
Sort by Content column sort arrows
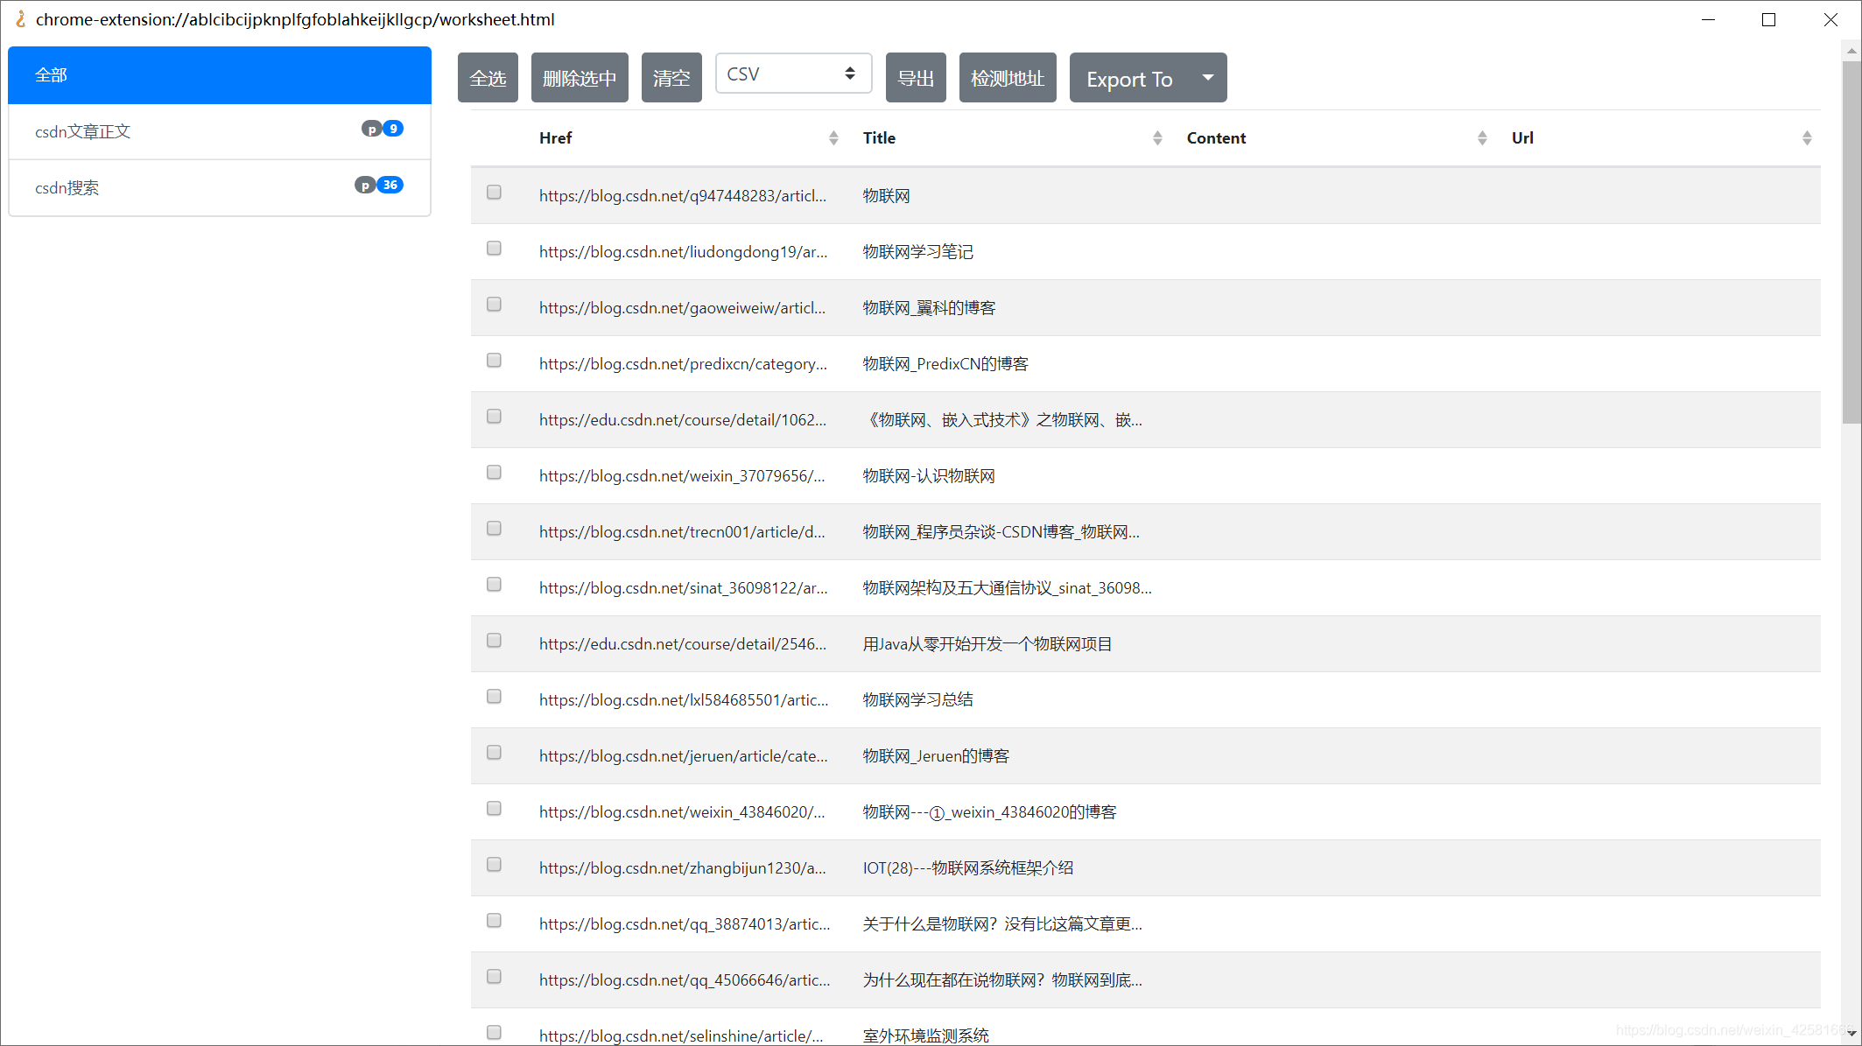tap(1482, 138)
